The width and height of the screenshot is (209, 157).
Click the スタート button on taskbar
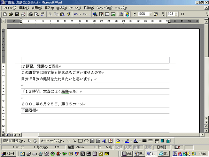click(x=8, y=154)
